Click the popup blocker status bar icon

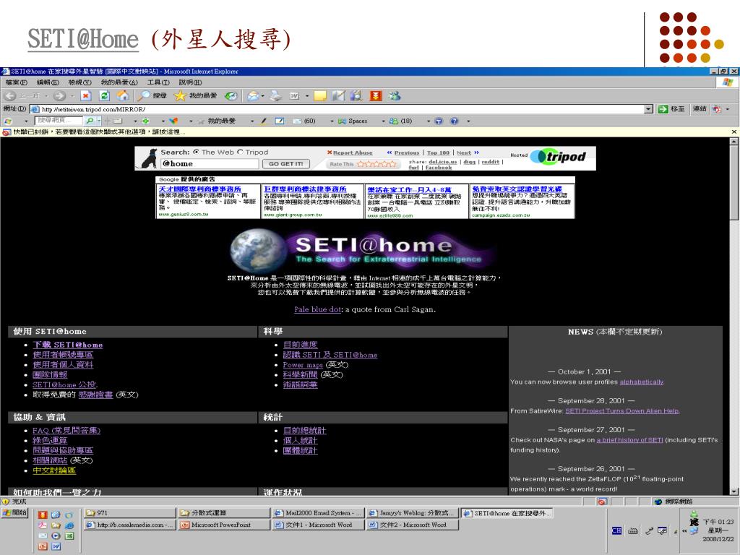[602, 502]
